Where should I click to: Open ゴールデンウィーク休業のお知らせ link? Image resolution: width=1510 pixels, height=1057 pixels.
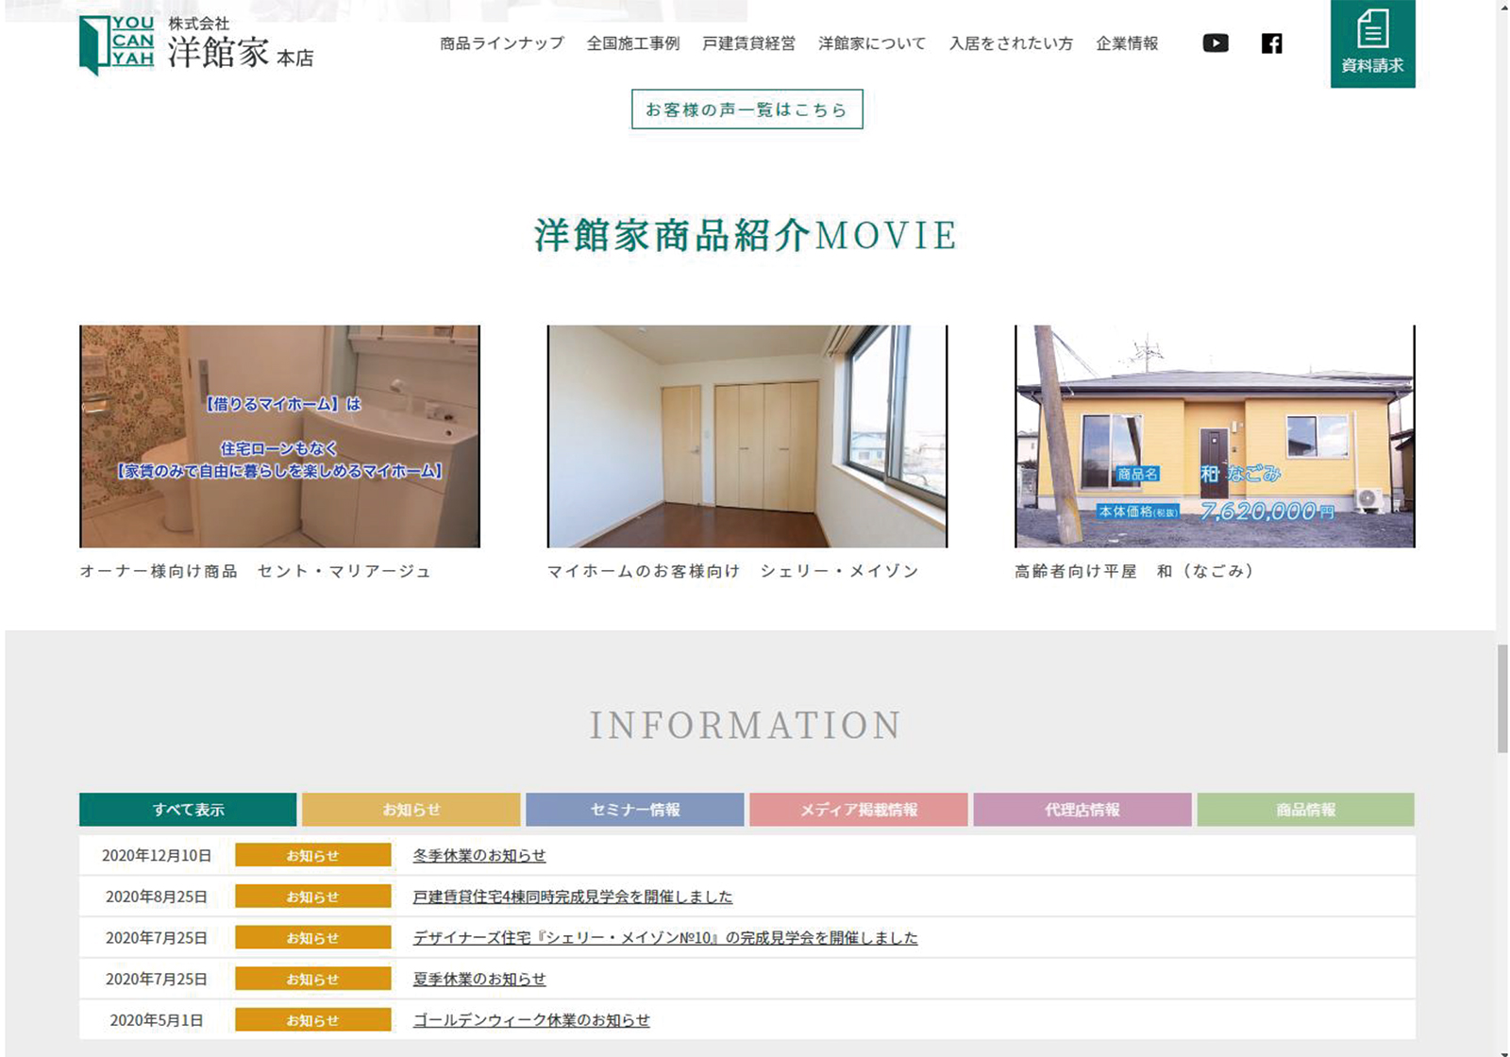[x=531, y=1020]
